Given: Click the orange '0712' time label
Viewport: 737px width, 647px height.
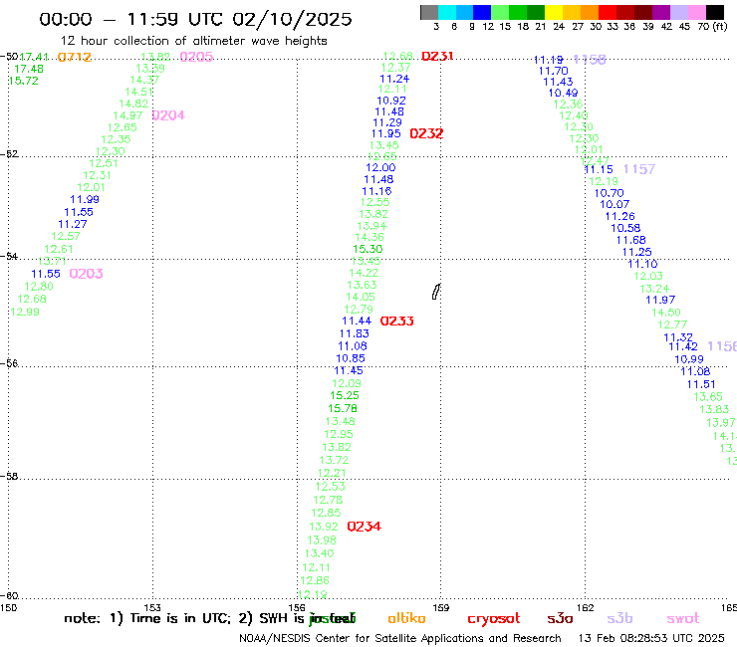Looking at the screenshot, I should 75,58.
